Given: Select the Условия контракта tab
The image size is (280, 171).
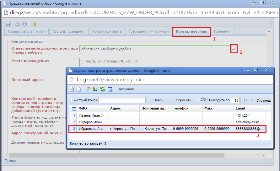Looking at the screenshot, I should pyautogui.click(x=107, y=31).
